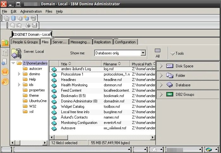Switch to the Replication tab

(x=102, y=42)
